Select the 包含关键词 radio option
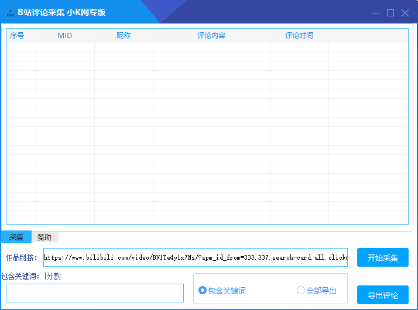This screenshot has height=310, width=418. click(x=203, y=291)
